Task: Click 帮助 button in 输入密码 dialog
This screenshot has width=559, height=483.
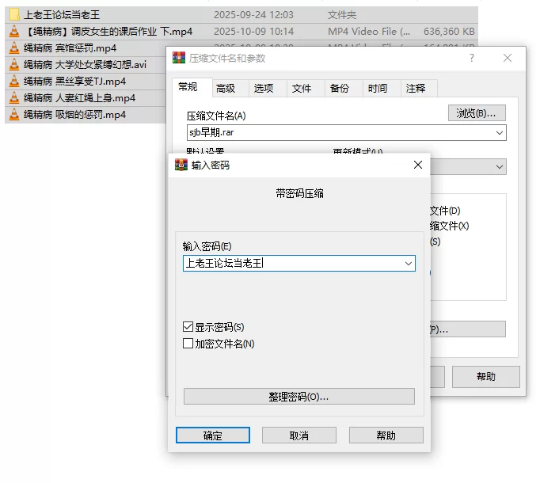Action: click(x=386, y=435)
